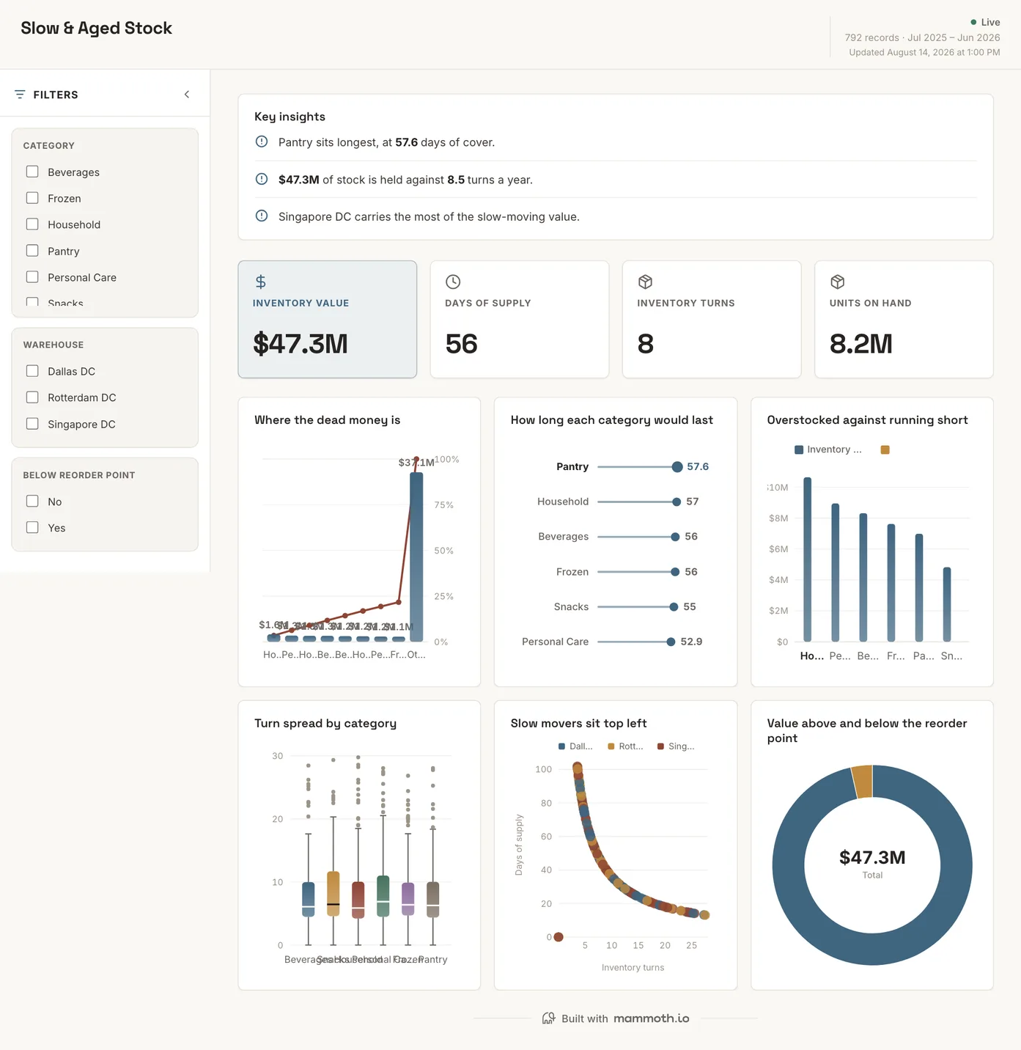Enable the Dallas DC warehouse filter
This screenshot has height=1050, width=1021.
[32, 371]
